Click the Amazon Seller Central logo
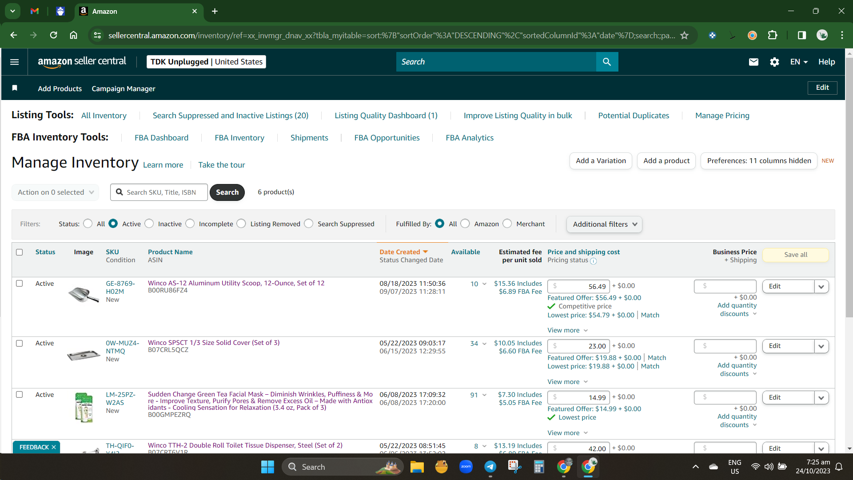Image resolution: width=853 pixels, height=480 pixels. point(82,62)
